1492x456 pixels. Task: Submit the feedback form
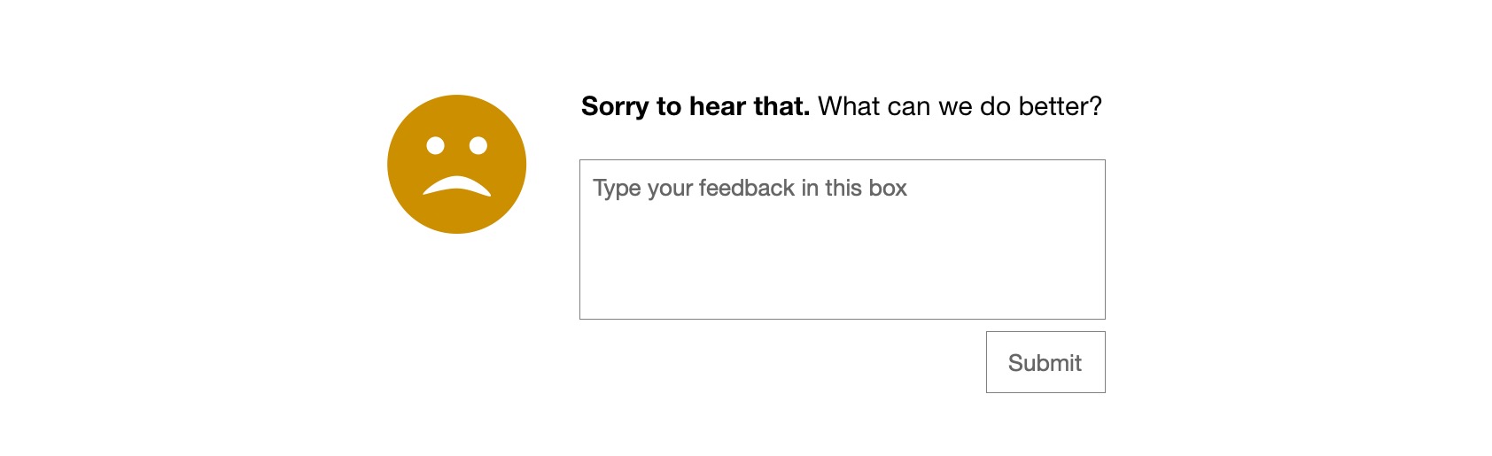[1045, 362]
